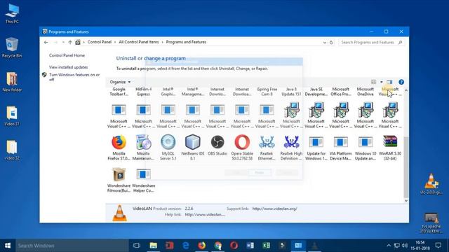
Task: Open recent locations dropdown beside forward arrow
Action: (63, 42)
